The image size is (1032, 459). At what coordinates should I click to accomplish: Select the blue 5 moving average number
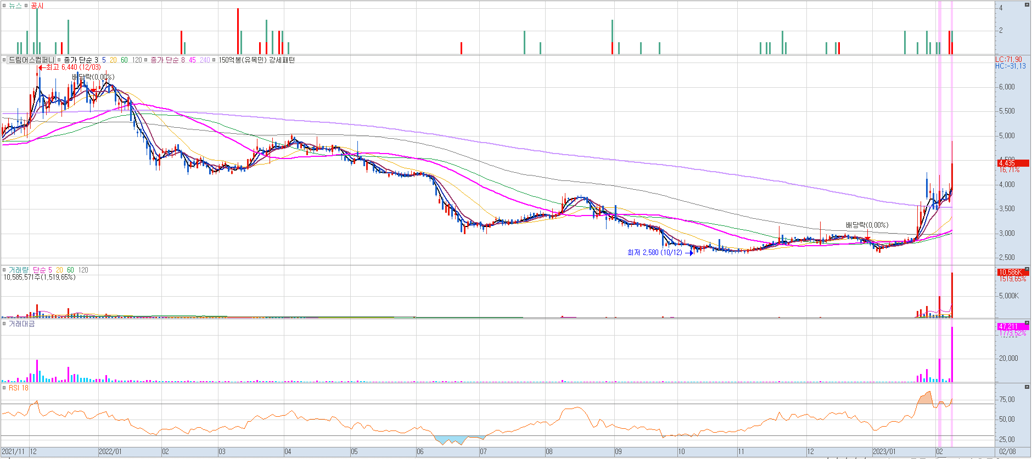click(104, 60)
